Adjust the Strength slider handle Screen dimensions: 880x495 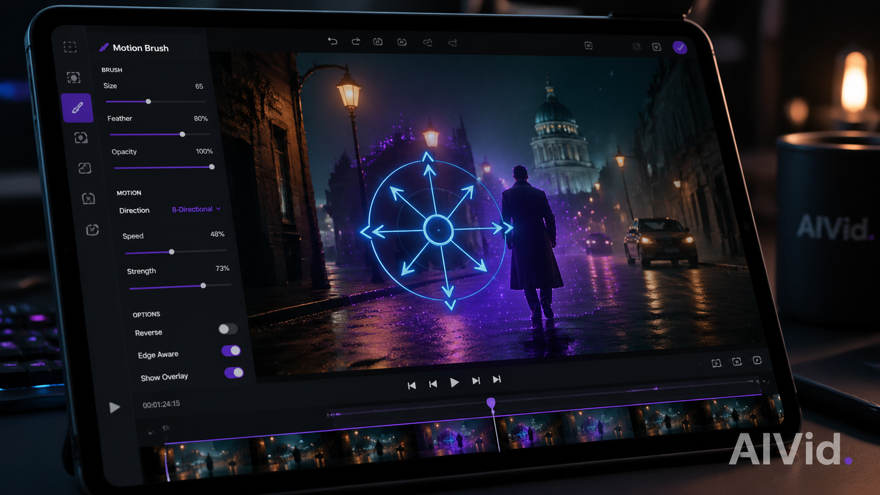pyautogui.click(x=203, y=286)
